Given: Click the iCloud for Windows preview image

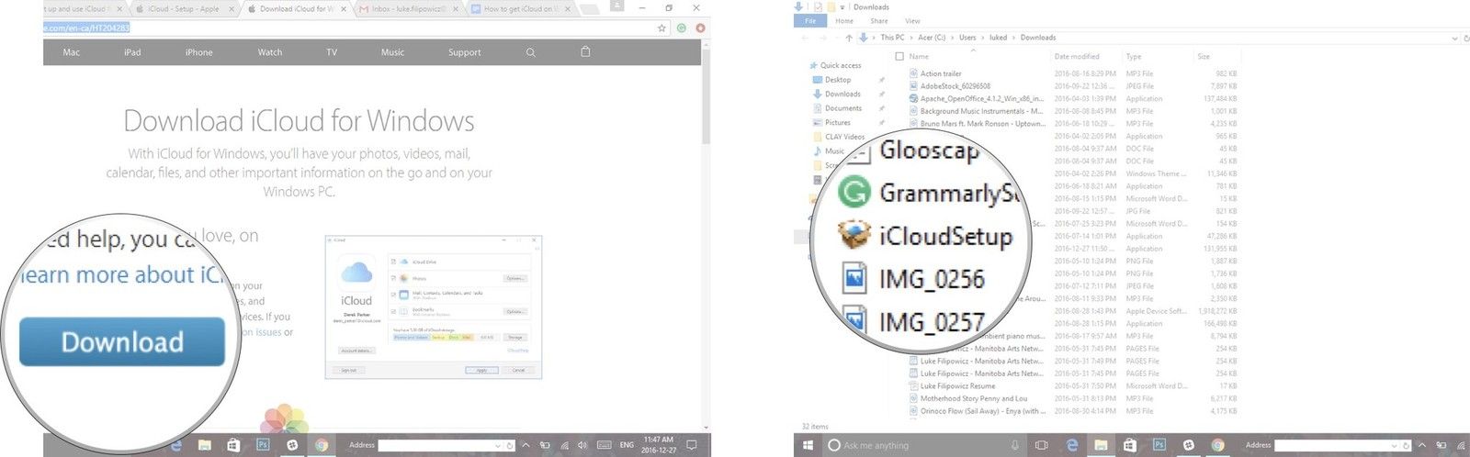Looking at the screenshot, I should coord(433,307).
